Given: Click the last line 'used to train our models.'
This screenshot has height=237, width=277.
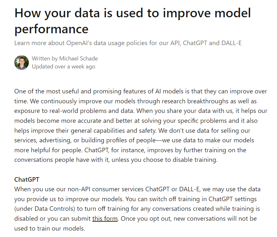Looking at the screenshot, I should pyautogui.click(x=50, y=228).
